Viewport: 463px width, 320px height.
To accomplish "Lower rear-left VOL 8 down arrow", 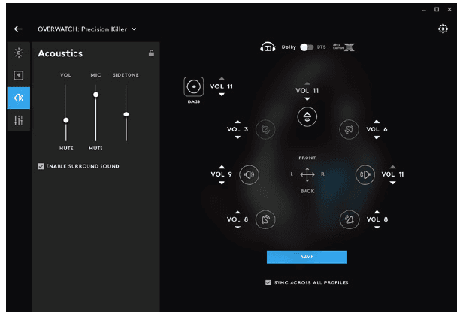I will click(238, 228).
